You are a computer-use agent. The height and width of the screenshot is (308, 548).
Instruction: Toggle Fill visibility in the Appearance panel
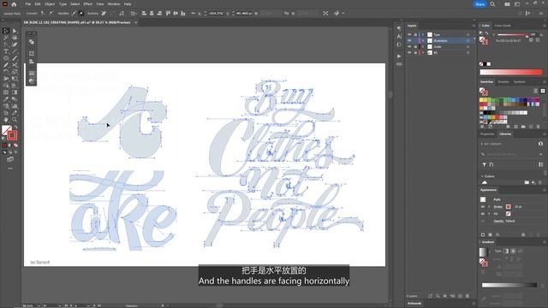[x=483, y=214]
